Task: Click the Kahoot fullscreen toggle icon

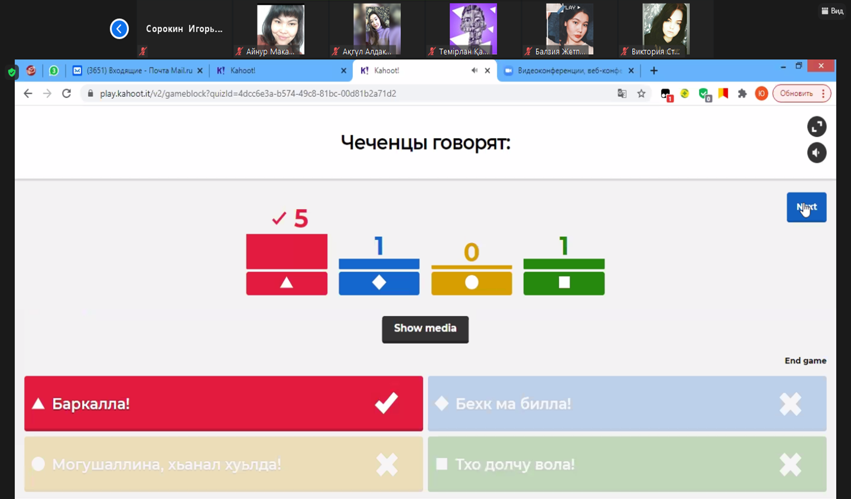Action: coord(817,126)
